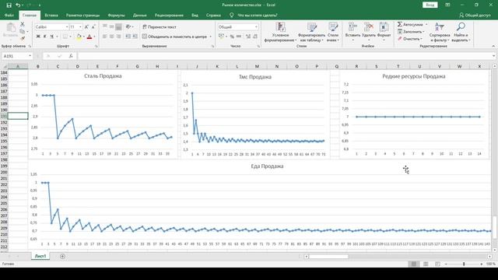498x280 pixels.
Task: Click Автосумма button
Action: pos(410,24)
